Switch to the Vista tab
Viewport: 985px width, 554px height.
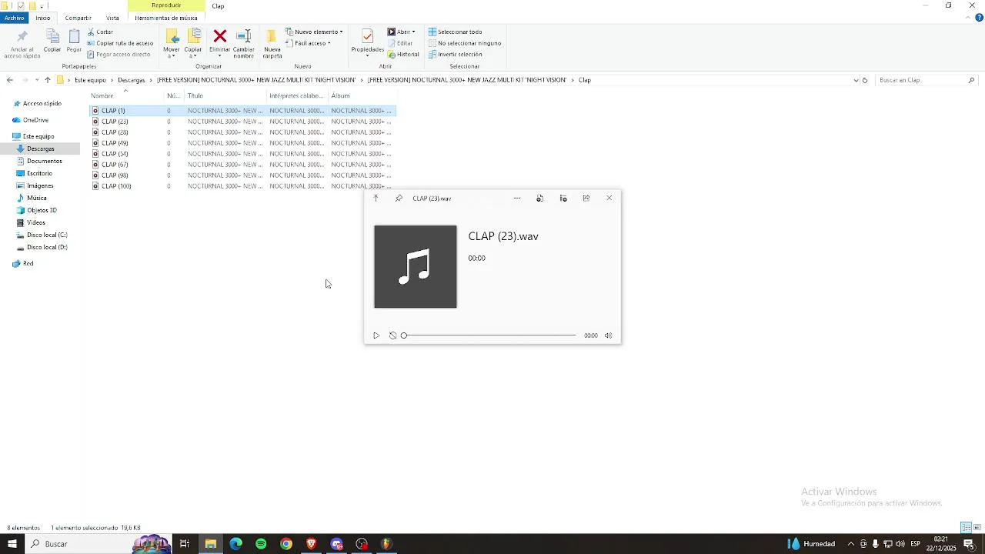point(112,18)
